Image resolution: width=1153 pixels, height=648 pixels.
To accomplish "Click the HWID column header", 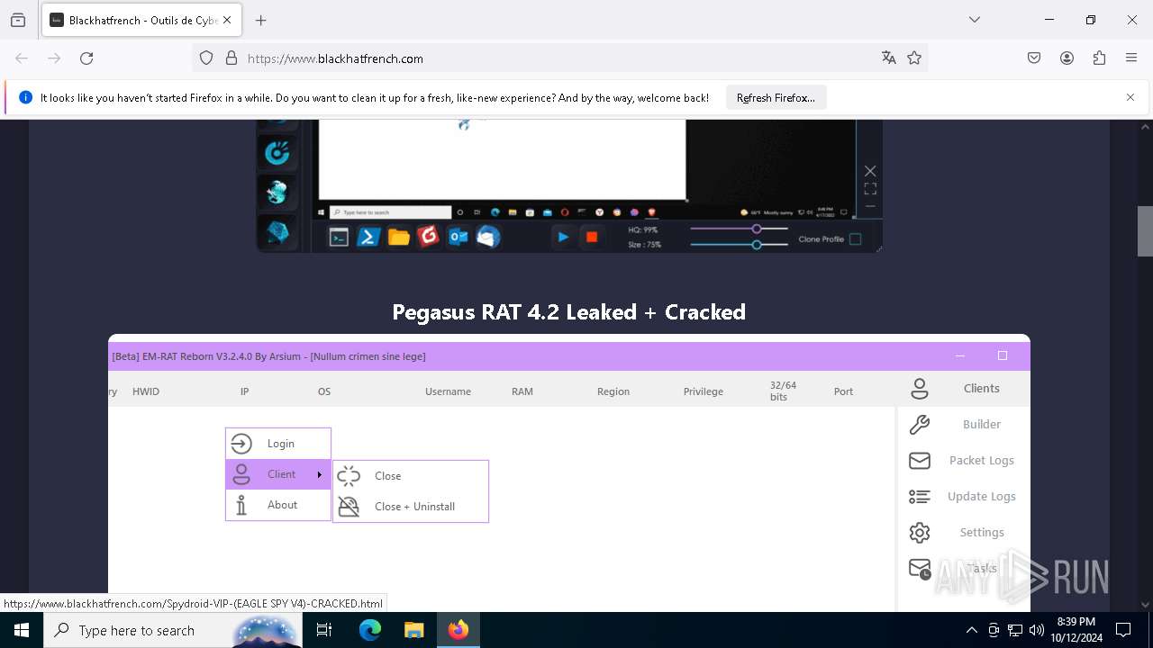I will (146, 391).
